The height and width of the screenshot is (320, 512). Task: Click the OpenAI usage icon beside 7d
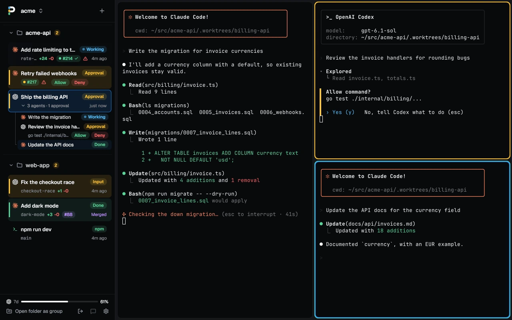[9, 302]
